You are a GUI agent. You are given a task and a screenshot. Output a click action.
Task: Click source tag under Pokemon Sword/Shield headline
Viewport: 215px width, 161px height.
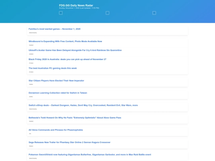coord(33,158)
